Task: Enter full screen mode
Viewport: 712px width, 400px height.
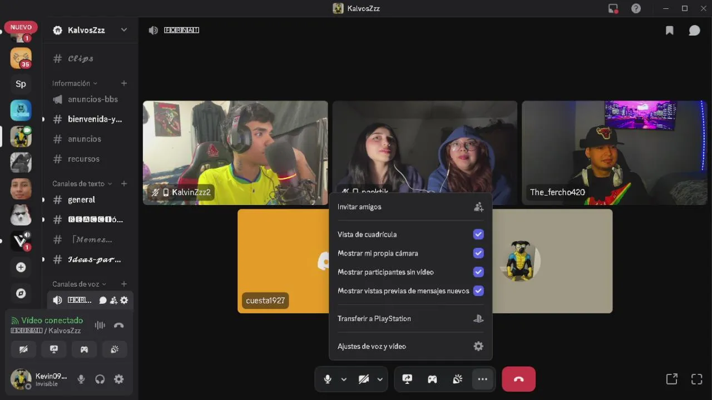Action: point(696,379)
